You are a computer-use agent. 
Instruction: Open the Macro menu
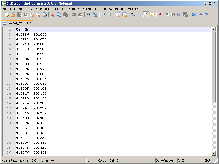[x=87, y=9]
